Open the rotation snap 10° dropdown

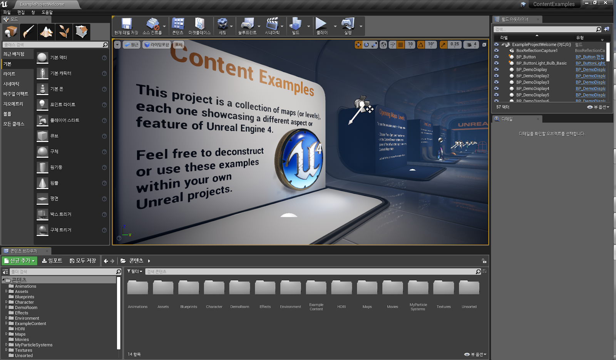coord(431,45)
